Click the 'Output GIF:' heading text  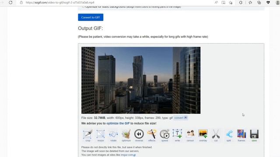click(x=91, y=28)
